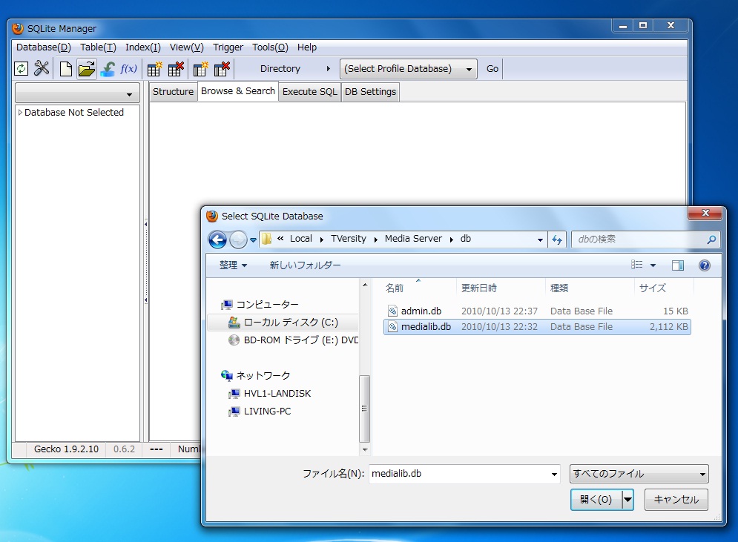
Task: Open the Help menu
Action: coord(307,47)
